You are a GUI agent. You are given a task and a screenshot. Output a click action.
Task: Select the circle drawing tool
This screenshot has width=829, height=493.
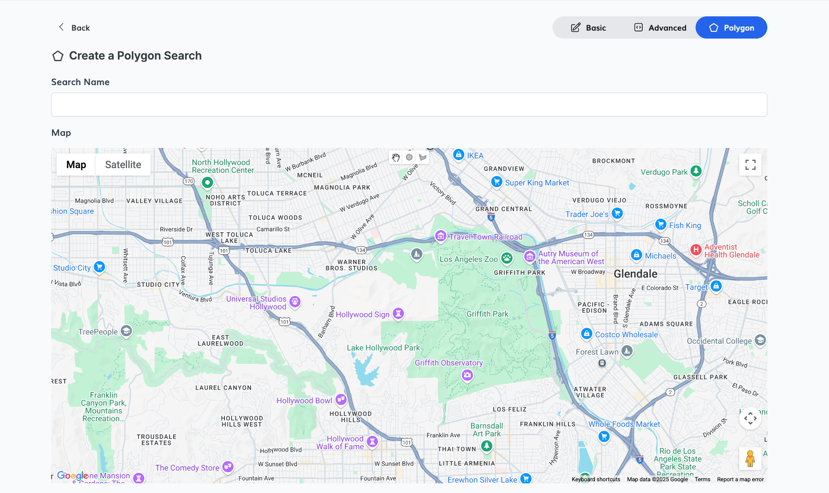pos(409,158)
